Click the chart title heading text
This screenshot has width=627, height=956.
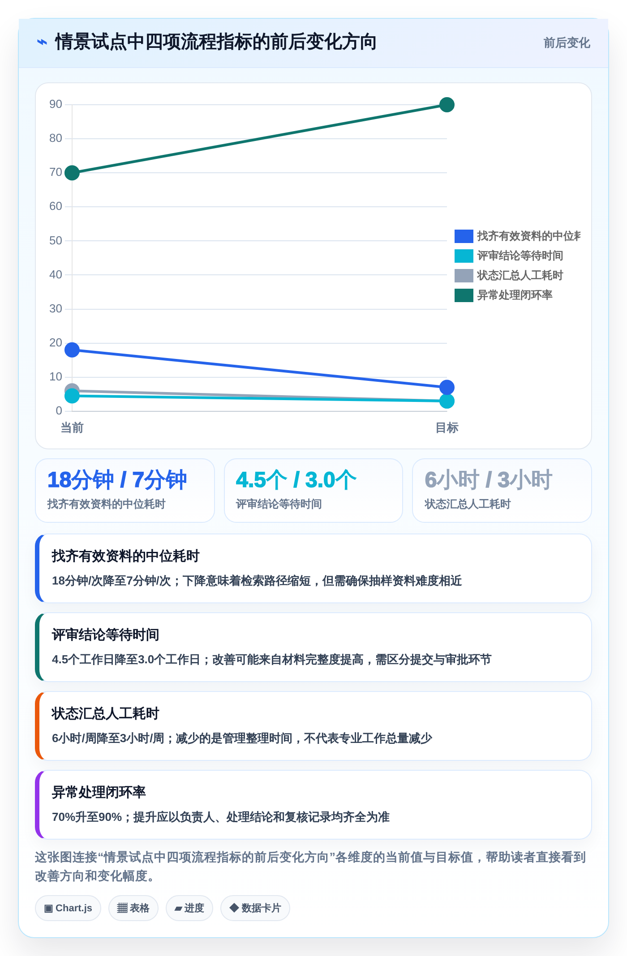(215, 43)
